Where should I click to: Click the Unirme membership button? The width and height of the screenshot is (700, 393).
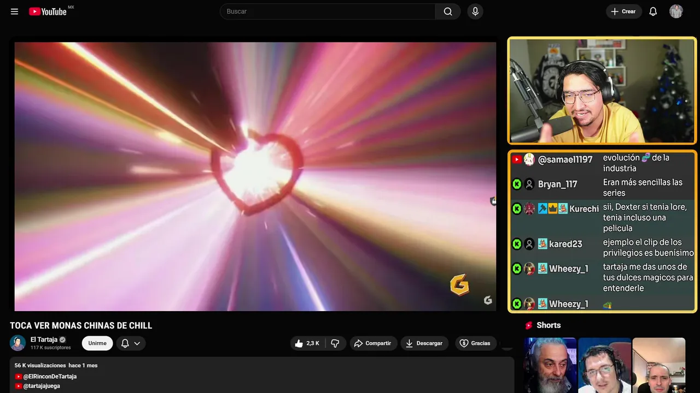[x=97, y=343]
